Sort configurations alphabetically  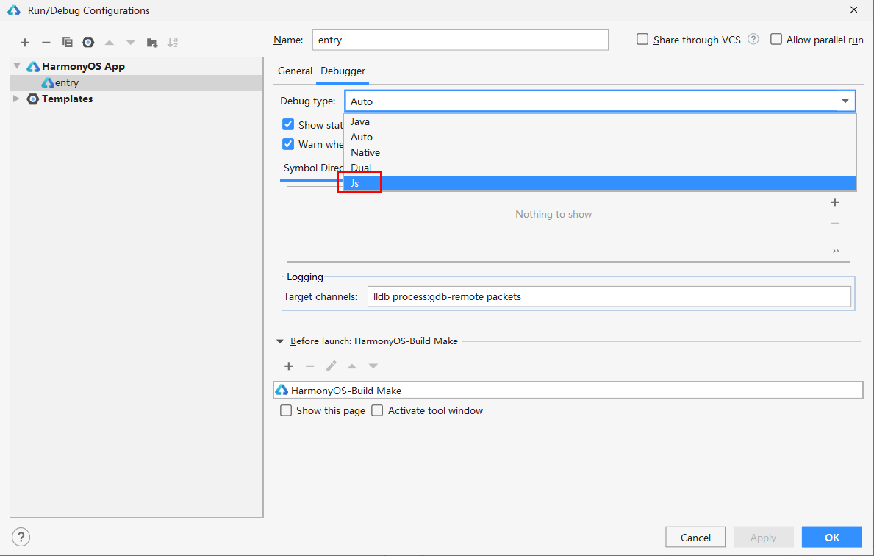[173, 43]
